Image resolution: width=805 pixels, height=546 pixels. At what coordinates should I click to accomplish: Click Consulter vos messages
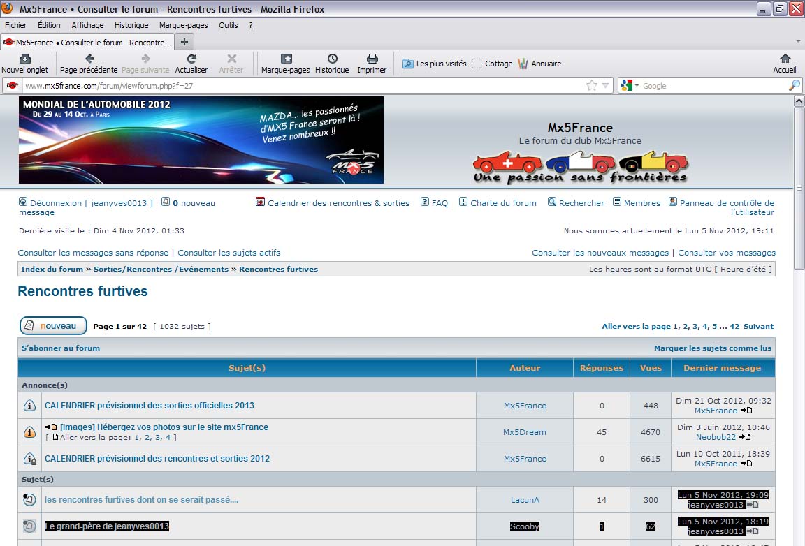[727, 253]
